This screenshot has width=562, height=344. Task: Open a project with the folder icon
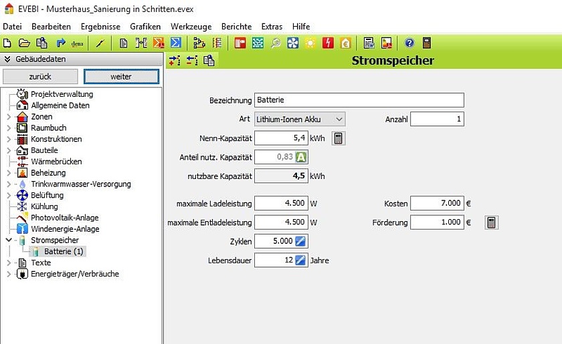pyautogui.click(x=24, y=43)
